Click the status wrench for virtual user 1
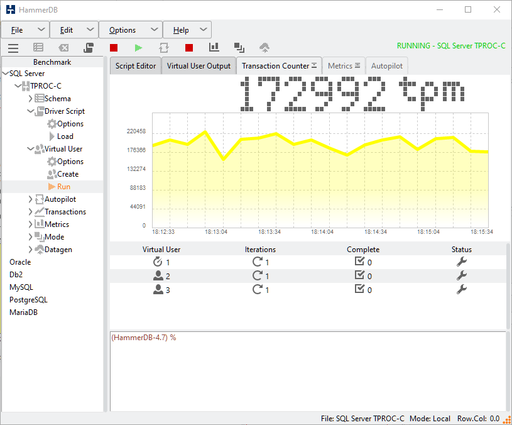512x425 pixels. [x=461, y=262]
